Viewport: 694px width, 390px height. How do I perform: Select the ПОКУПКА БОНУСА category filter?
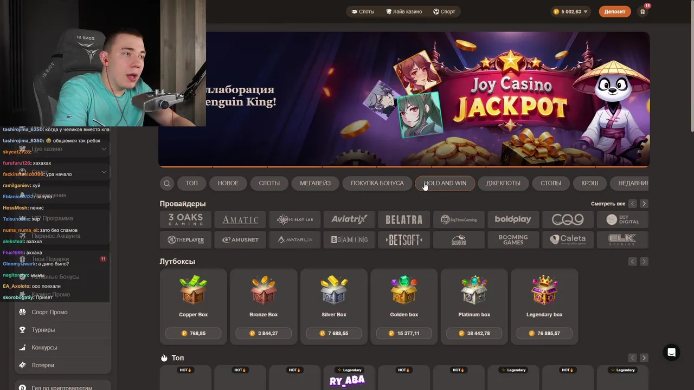point(377,183)
